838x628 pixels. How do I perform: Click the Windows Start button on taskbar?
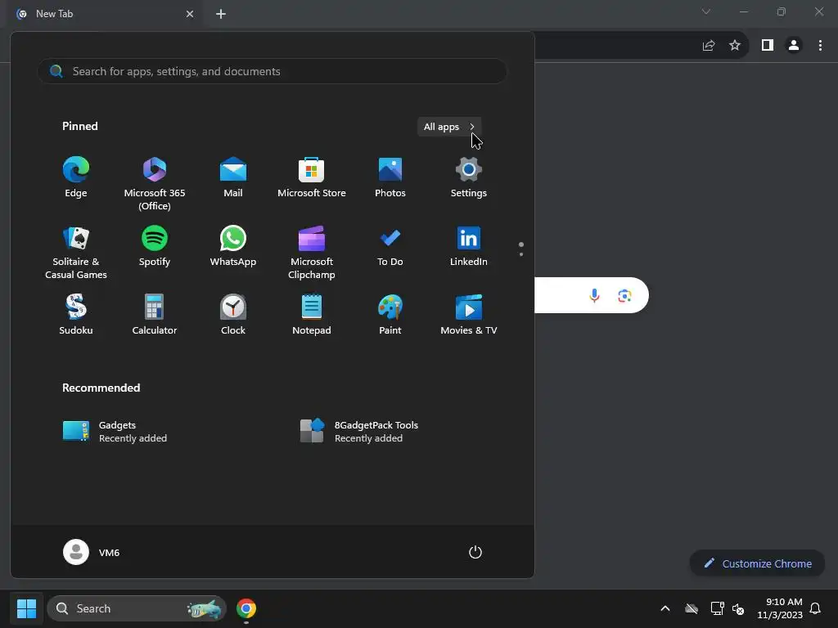[26, 608]
